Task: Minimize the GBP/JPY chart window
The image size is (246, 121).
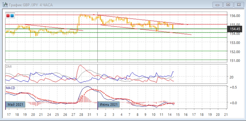Action: (x=218, y=5)
